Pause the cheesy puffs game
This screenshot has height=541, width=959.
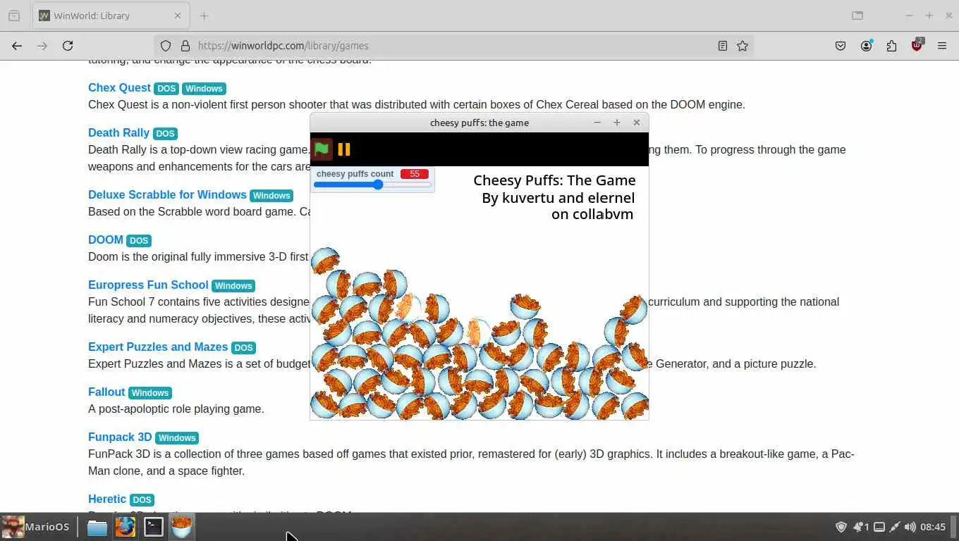pos(344,149)
